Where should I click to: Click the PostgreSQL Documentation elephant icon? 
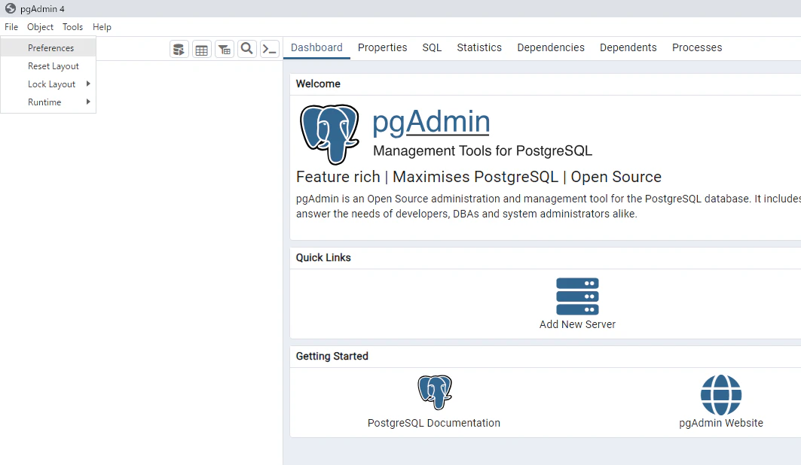pos(435,392)
